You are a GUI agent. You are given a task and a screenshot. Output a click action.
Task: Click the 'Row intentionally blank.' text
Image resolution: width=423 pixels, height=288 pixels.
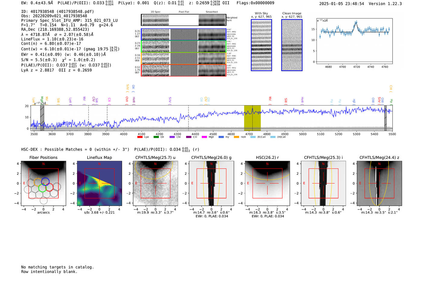(x=49, y=272)
